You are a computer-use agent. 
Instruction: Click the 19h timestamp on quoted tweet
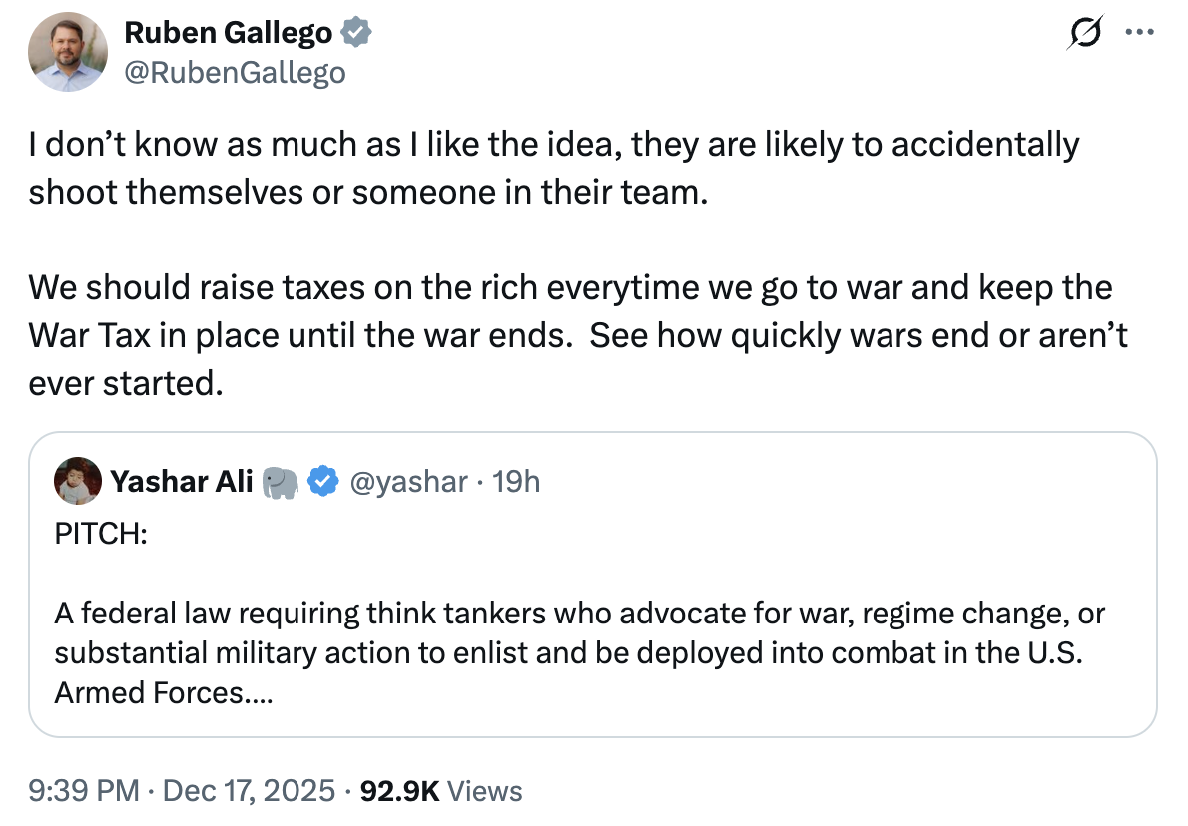(516, 481)
